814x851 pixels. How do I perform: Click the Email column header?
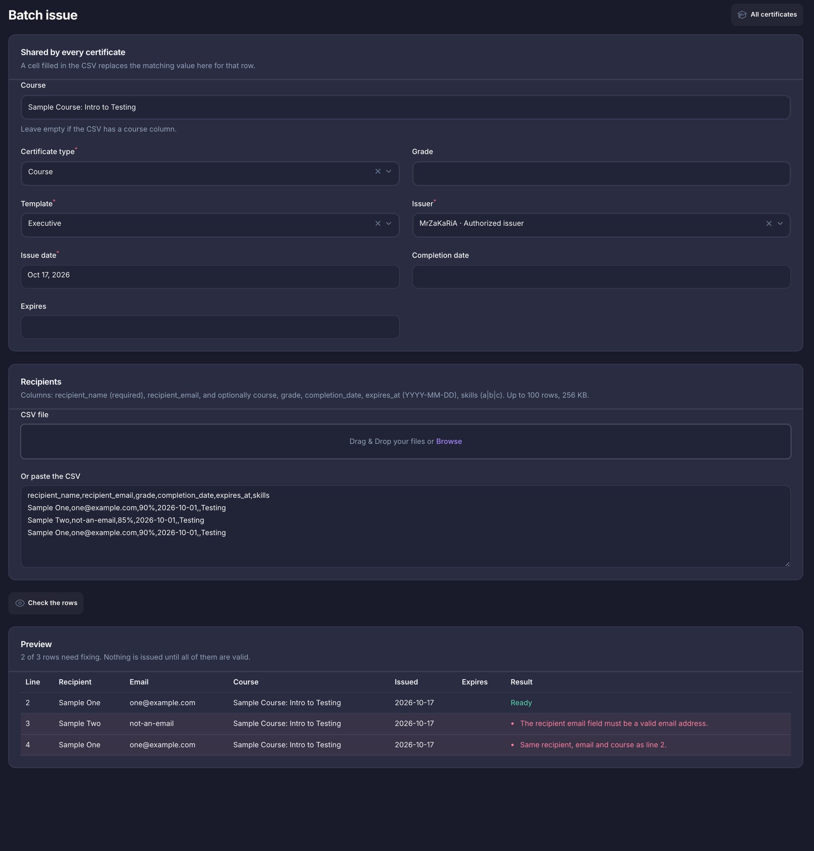(139, 682)
